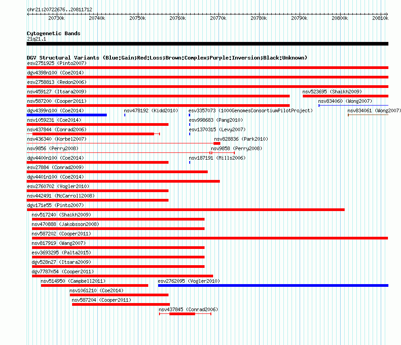This screenshot has height=345, width=401.
Task: Click the esv998683 (Pang2010) label
Action: [x=216, y=120]
